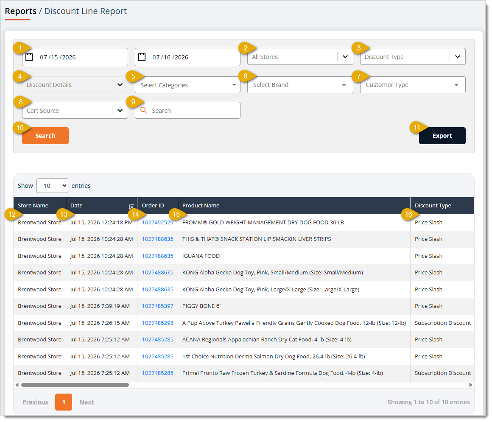Open order 1027485298 link

pos(157,323)
